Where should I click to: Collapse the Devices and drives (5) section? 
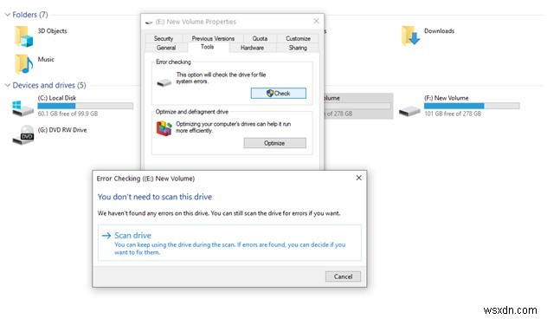[x=7, y=85]
